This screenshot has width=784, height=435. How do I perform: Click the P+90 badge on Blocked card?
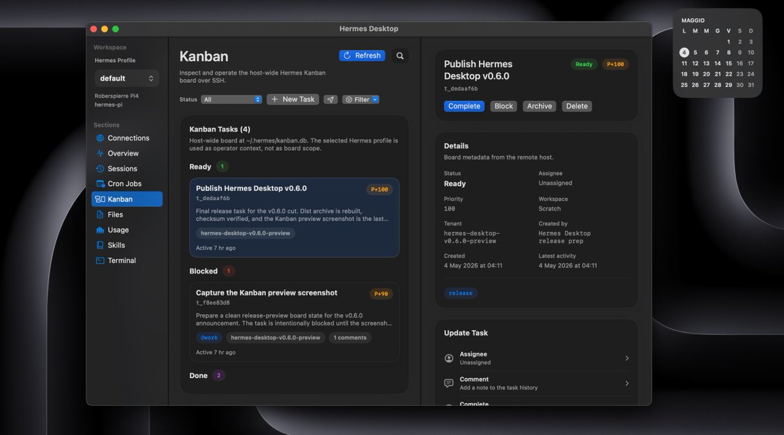[382, 294]
